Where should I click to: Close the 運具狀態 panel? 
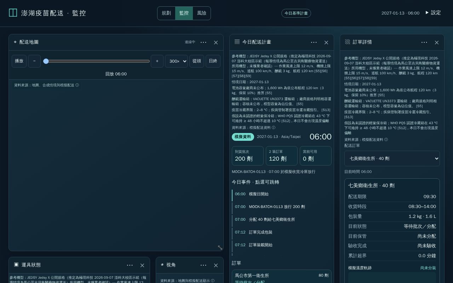click(x=142, y=265)
